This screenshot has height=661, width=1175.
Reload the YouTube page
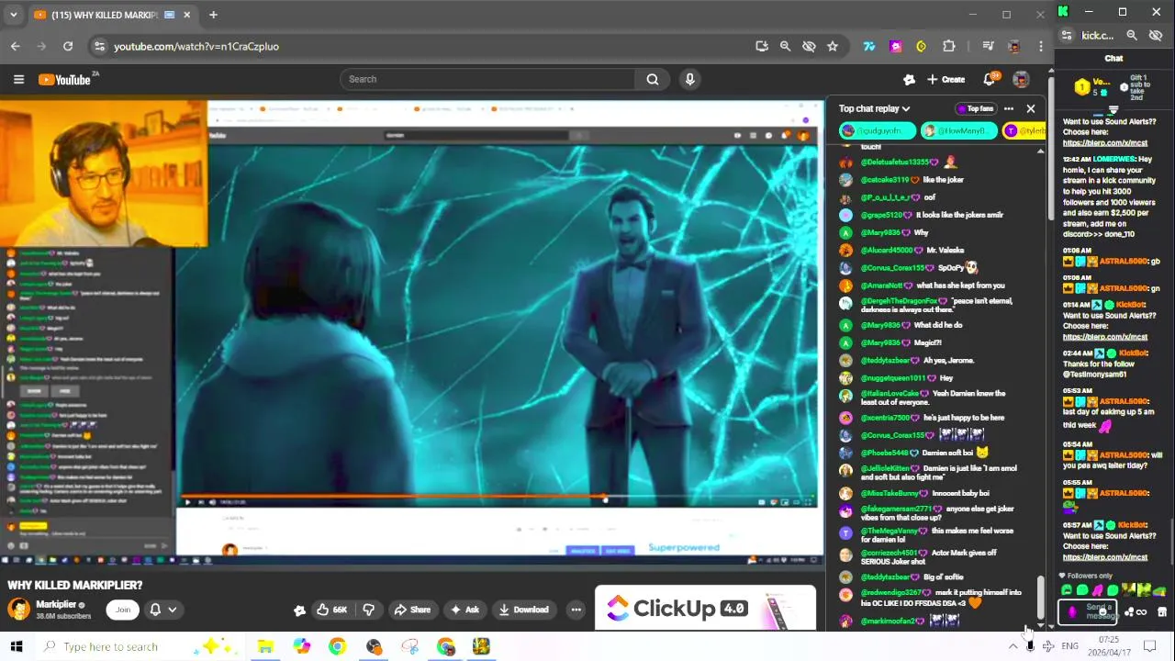(x=68, y=46)
